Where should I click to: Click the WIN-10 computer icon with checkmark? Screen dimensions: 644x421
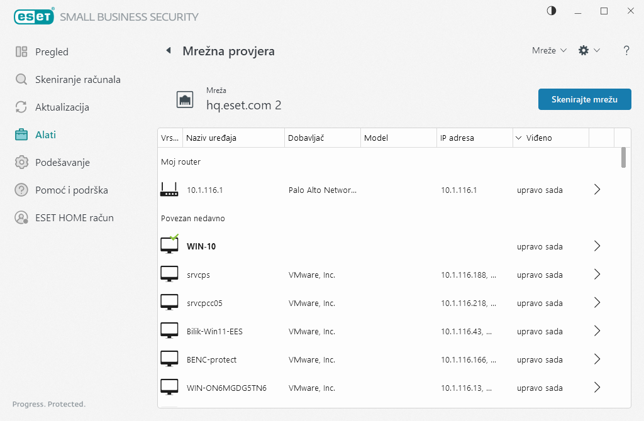click(169, 246)
